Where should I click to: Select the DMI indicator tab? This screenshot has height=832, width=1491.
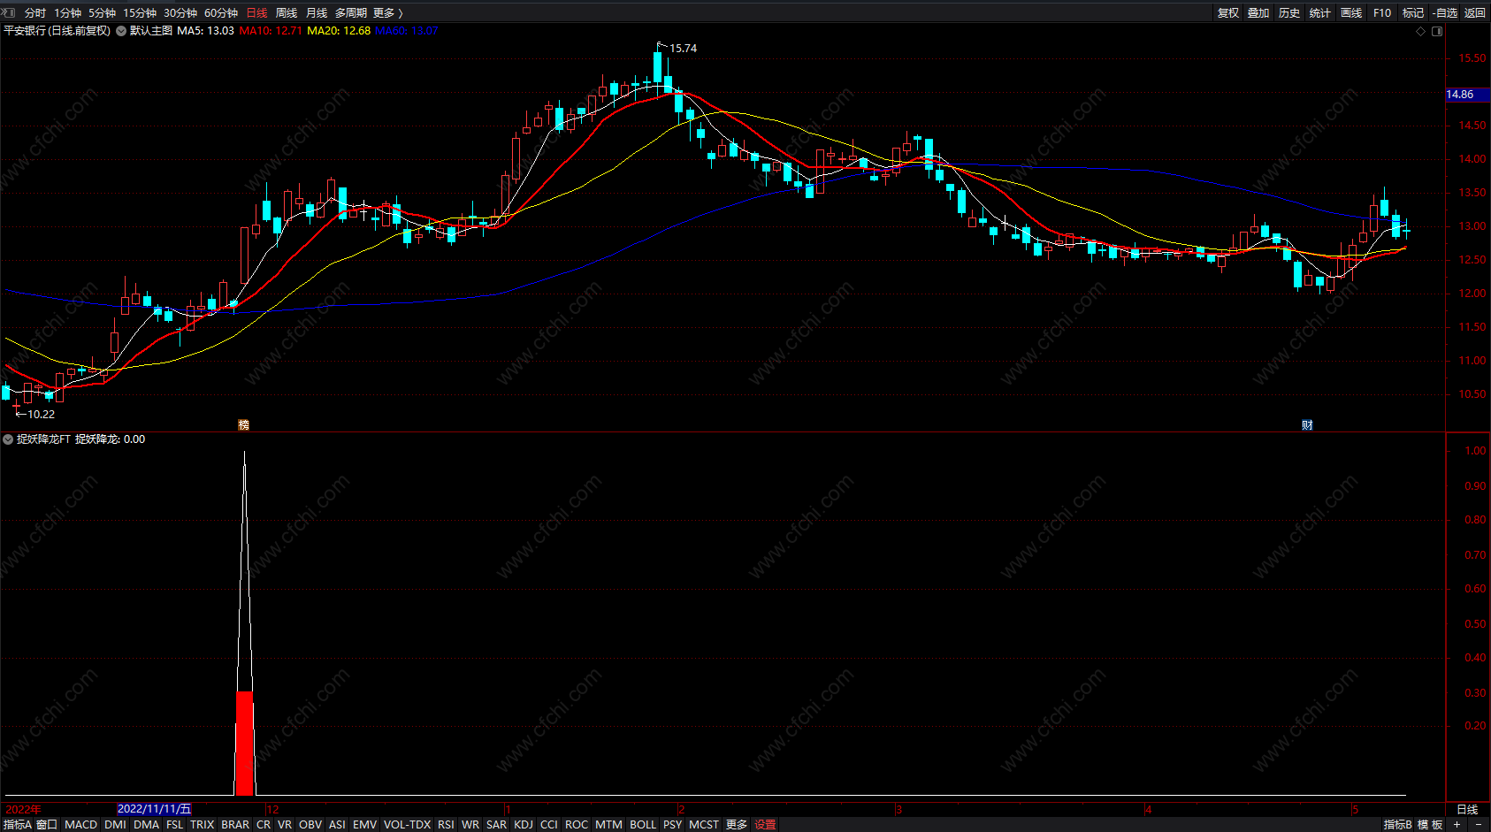(x=115, y=825)
